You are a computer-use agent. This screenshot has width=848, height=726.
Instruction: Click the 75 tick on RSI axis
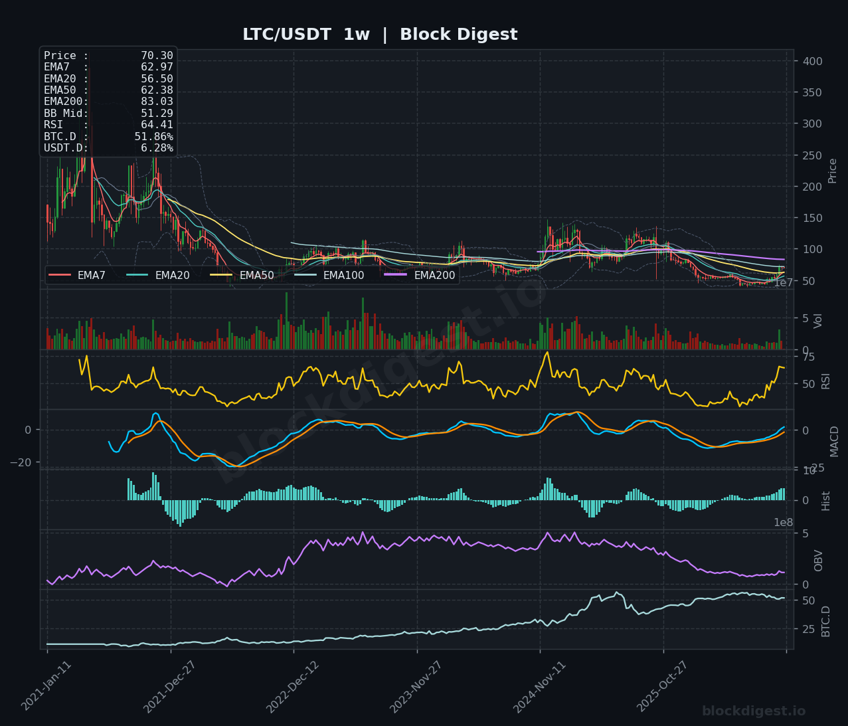point(808,357)
